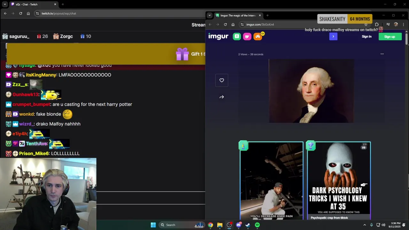
Task: Click top gifter saguruu_ in leaderboard
Action: point(19,36)
